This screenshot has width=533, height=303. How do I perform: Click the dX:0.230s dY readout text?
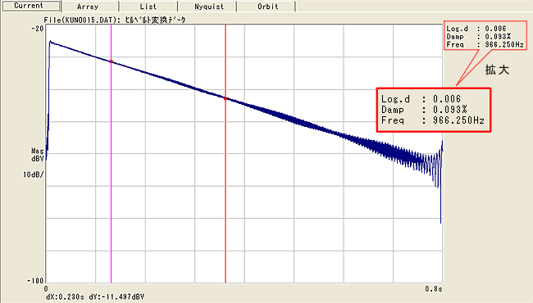pos(95,297)
